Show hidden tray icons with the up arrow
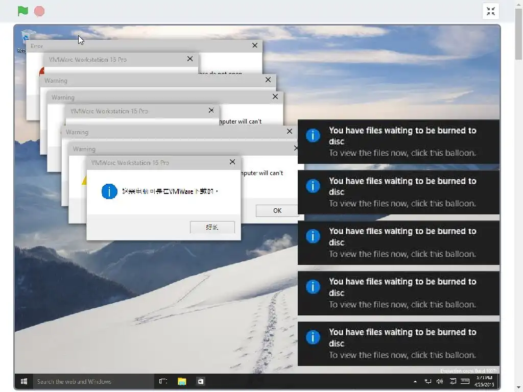Image resolution: width=523 pixels, height=392 pixels. 415,382
